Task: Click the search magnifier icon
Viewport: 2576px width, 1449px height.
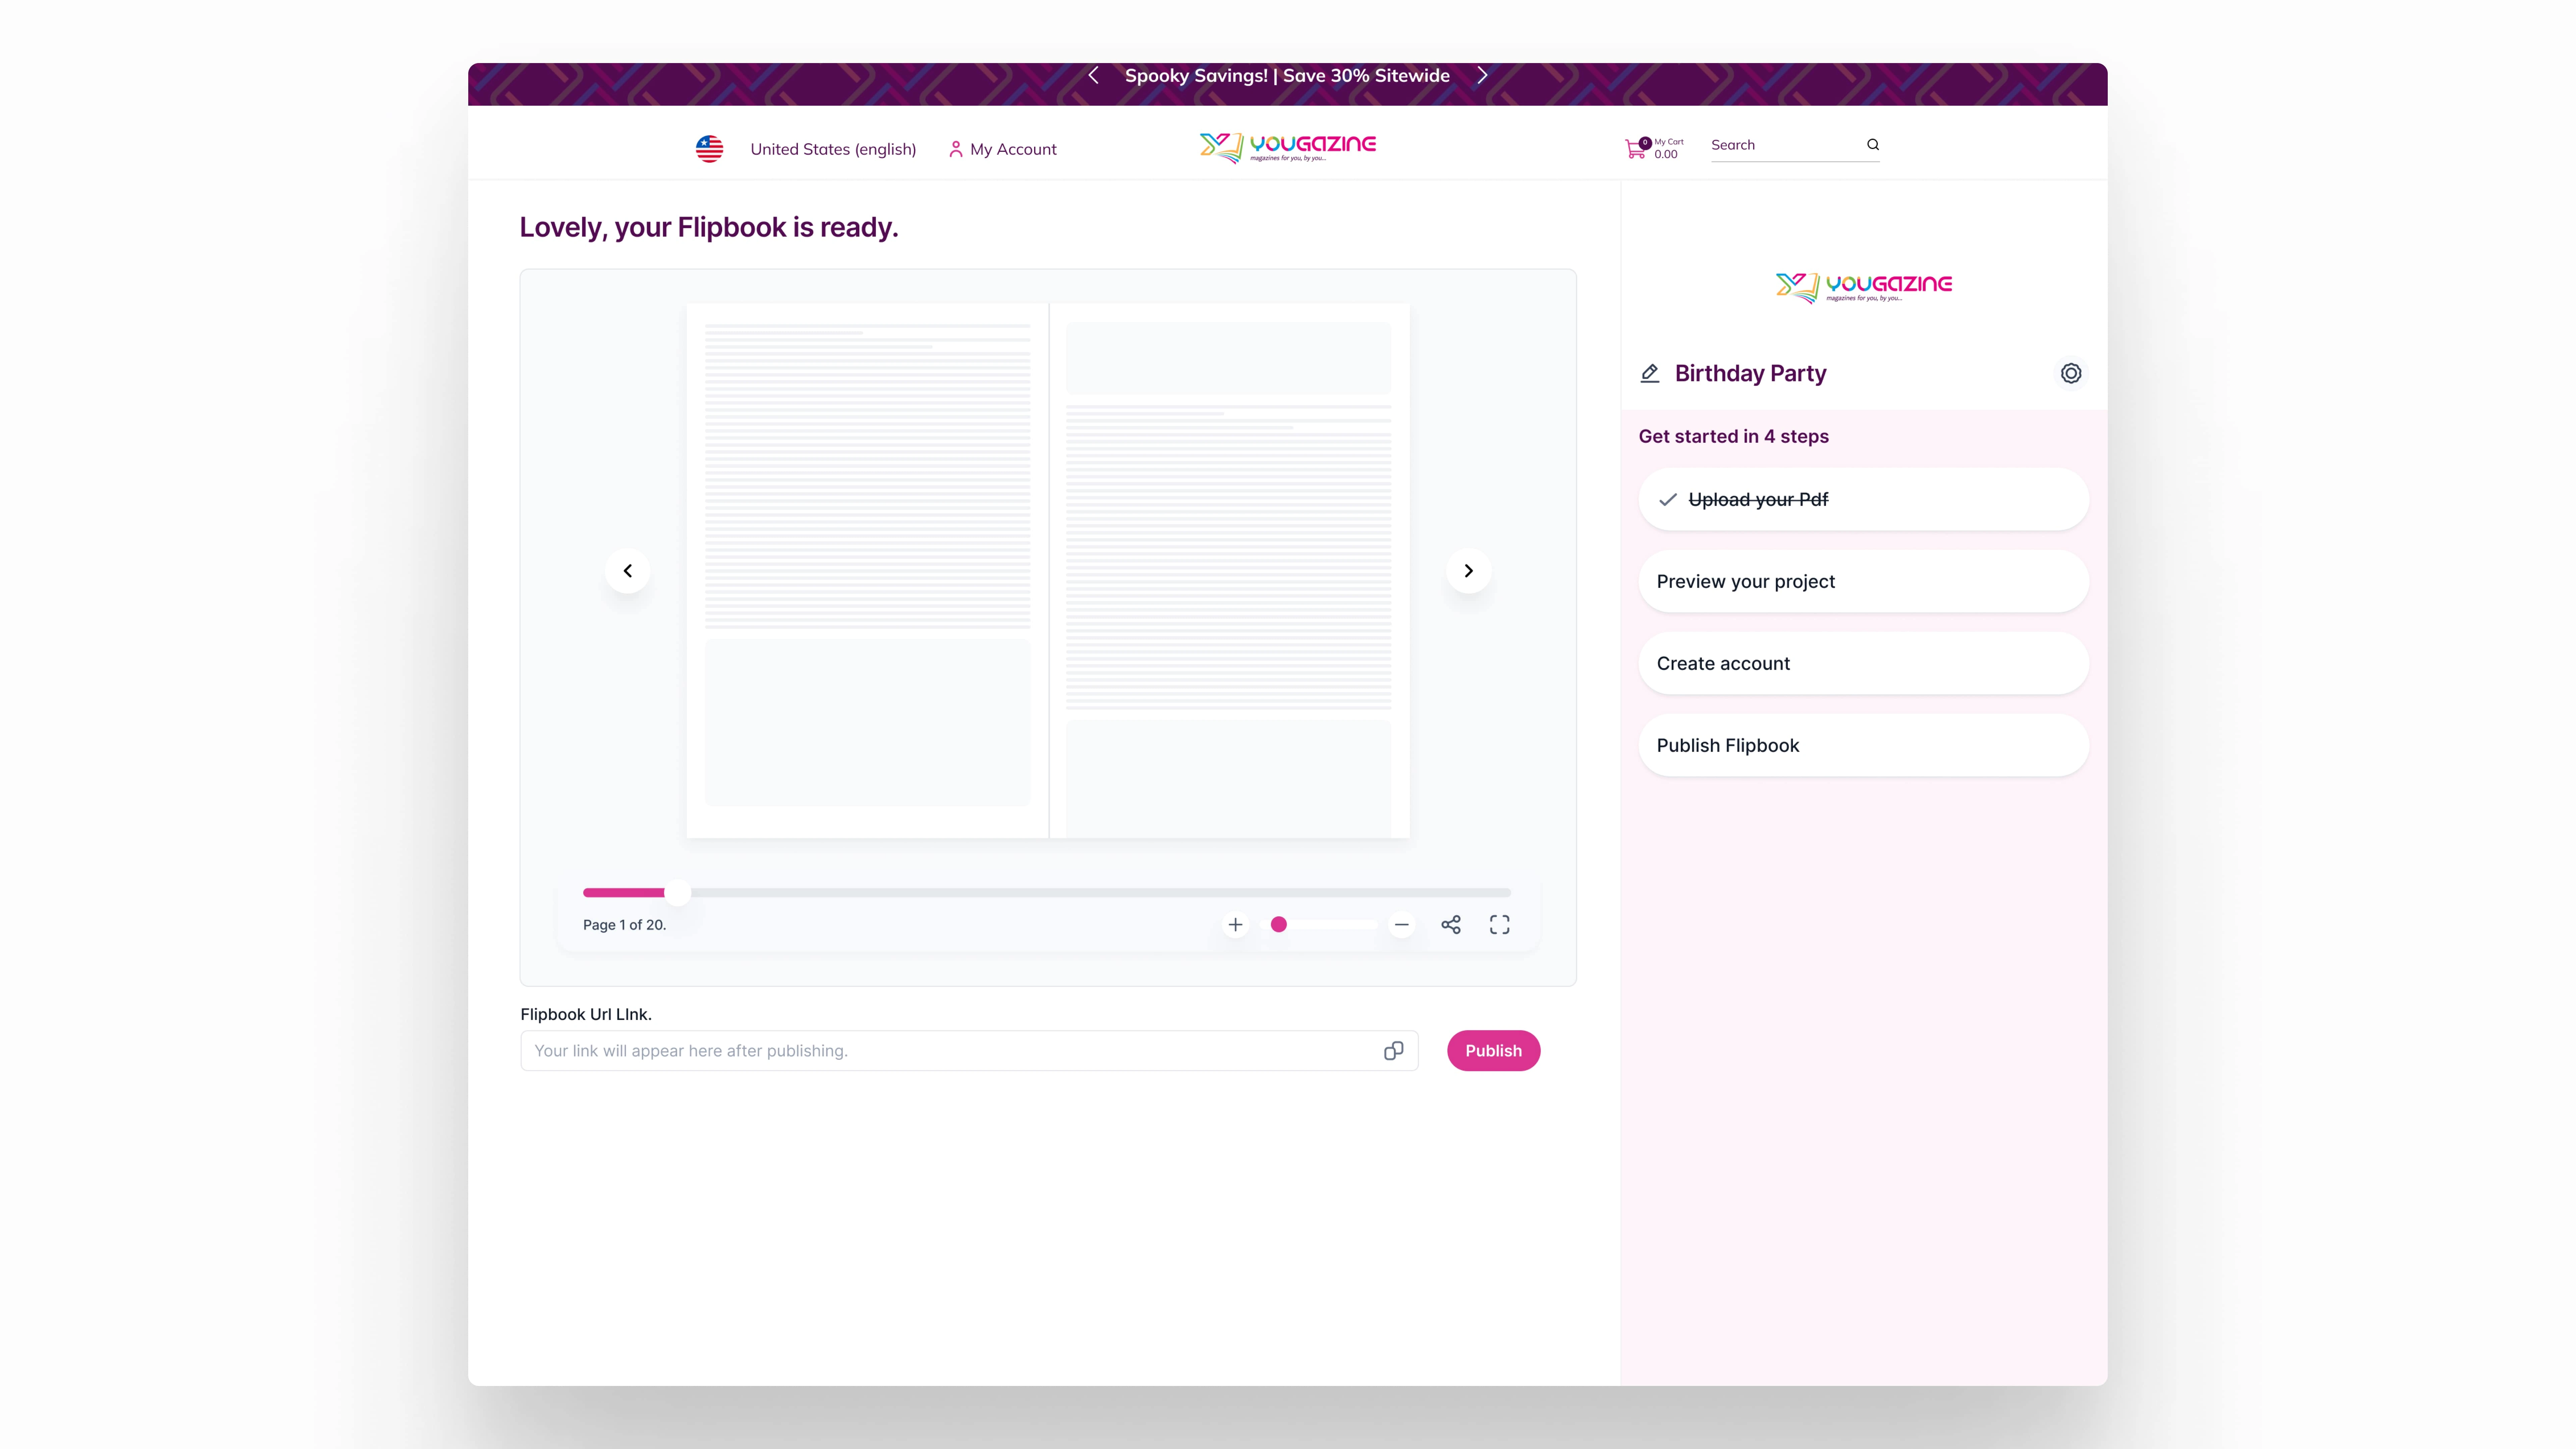Action: [1873, 145]
